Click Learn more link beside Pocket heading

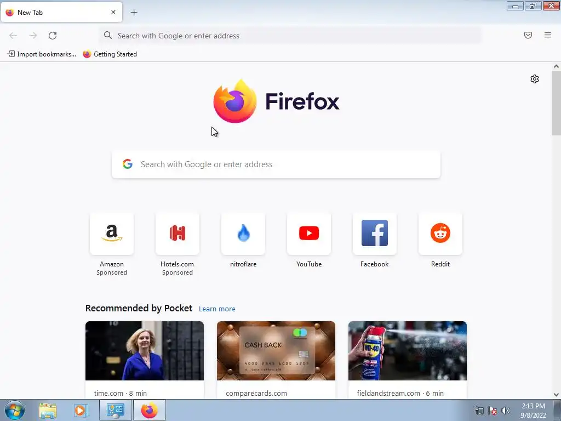[217, 309]
